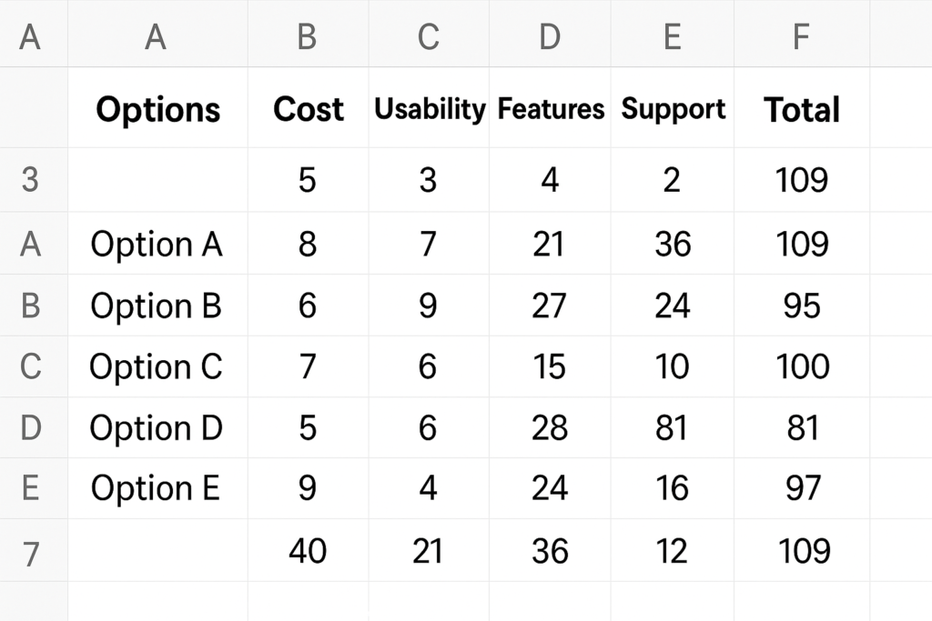The width and height of the screenshot is (932, 621).
Task: Select the Features header cell
Action: (551, 107)
